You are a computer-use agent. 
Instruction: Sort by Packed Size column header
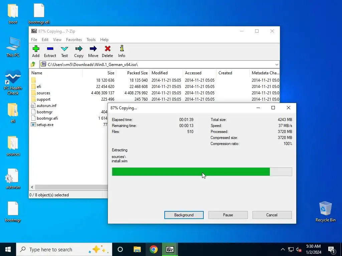pyautogui.click(x=133, y=73)
